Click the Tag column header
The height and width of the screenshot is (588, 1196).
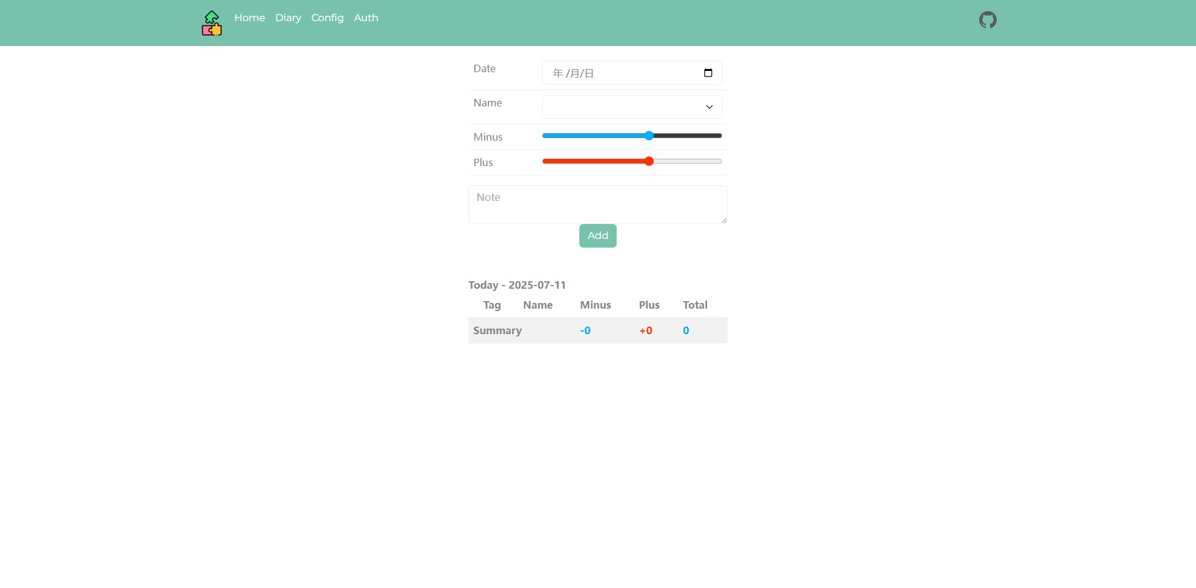492,305
